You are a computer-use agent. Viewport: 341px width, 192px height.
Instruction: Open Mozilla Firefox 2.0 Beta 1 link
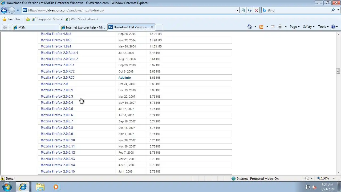59,53
